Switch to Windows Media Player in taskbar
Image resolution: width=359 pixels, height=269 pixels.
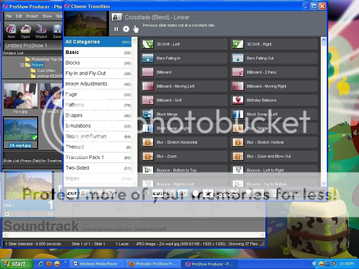click(95, 264)
